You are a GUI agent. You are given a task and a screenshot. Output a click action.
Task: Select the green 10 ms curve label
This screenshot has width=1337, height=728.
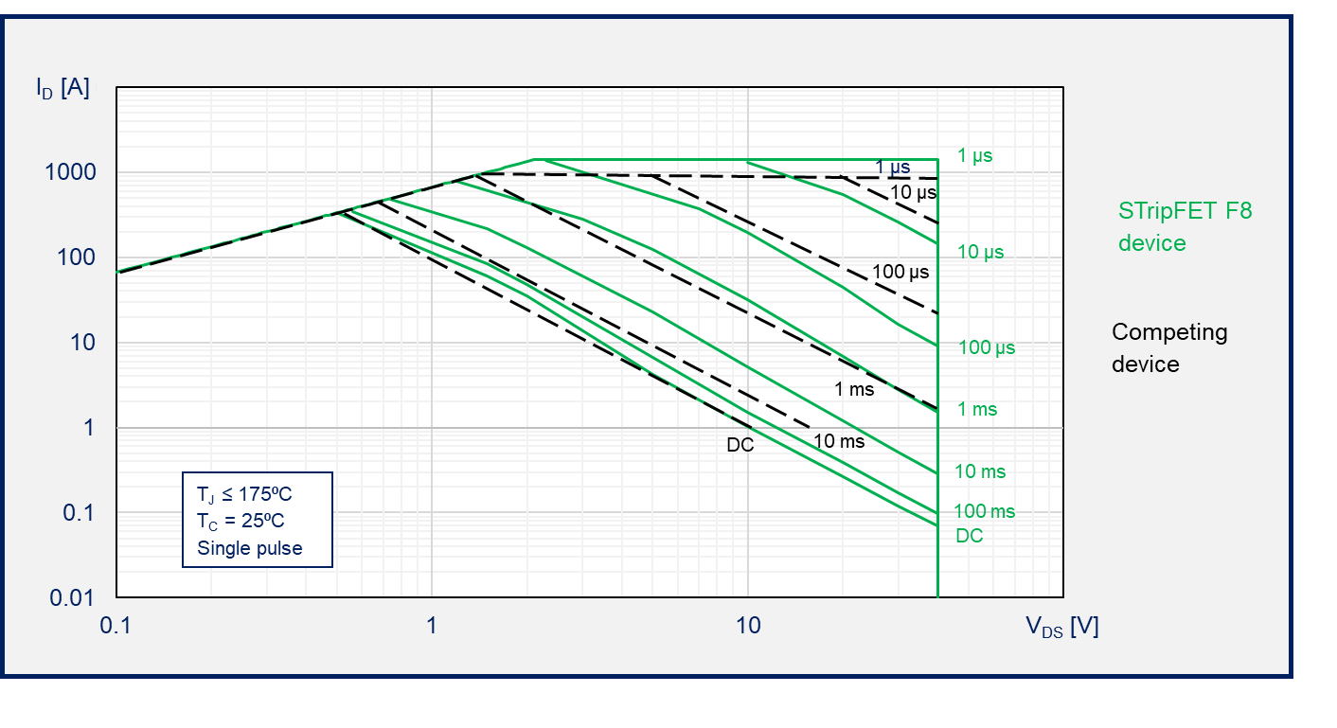979,471
